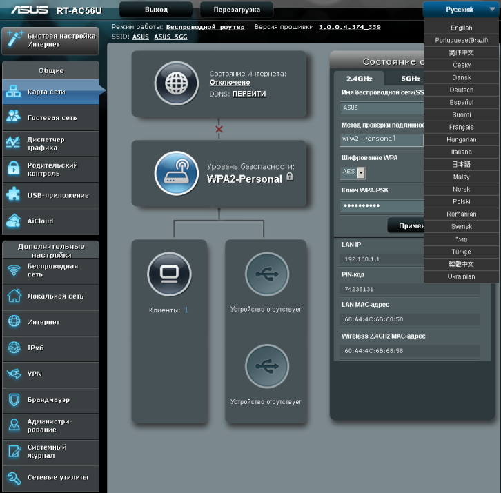Image resolution: width=501 pixels, height=493 pixels.
Task: Open the WPA2-Personal authentication method dropdown
Action: 382,139
